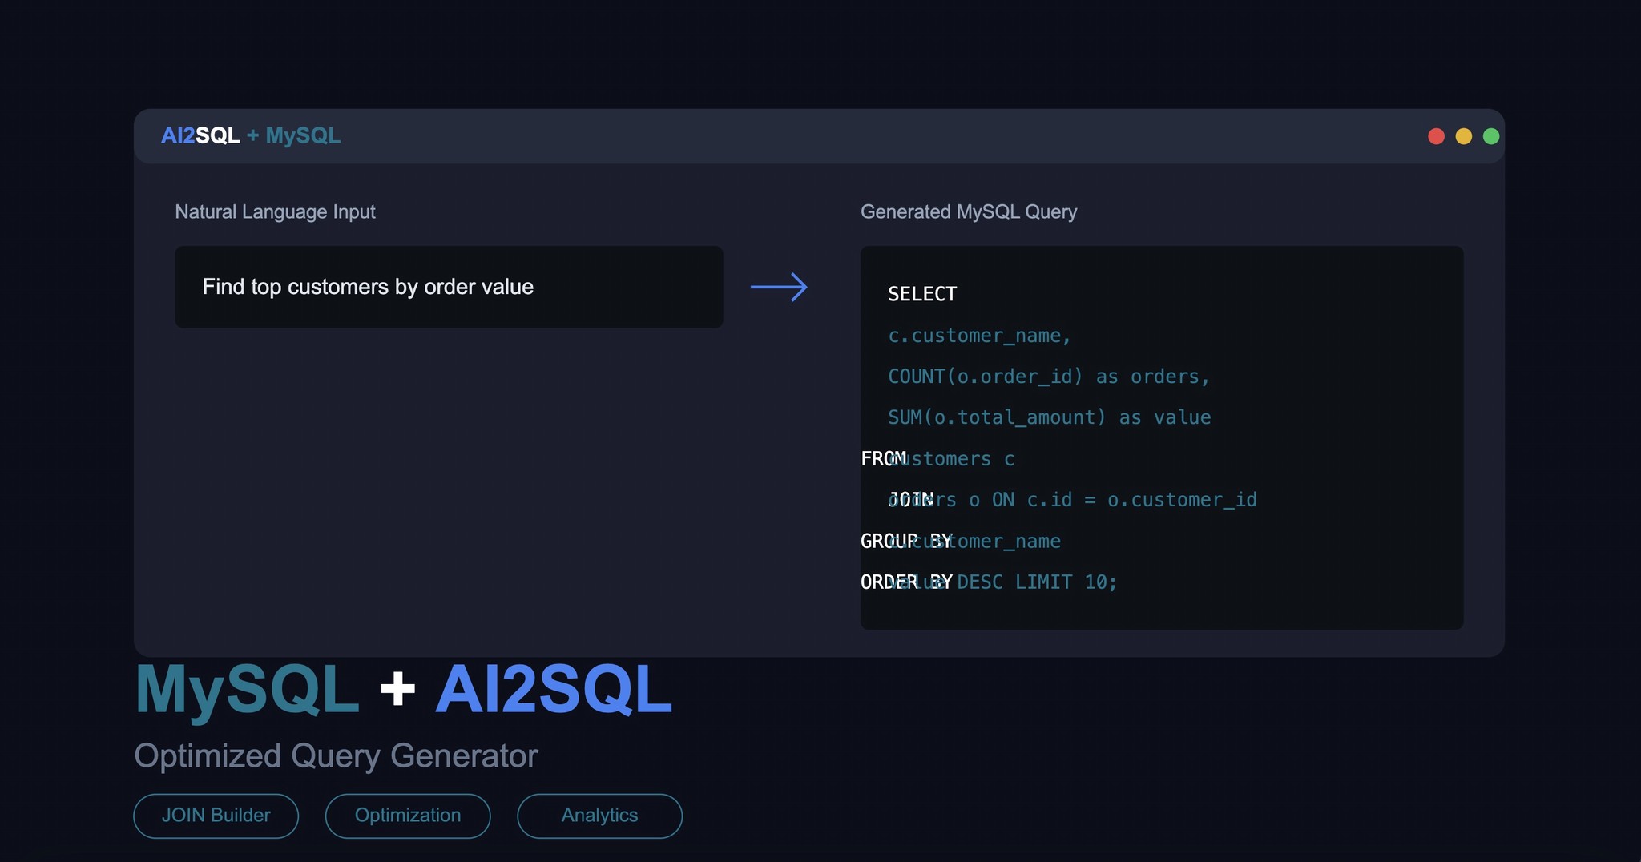Screen dimensions: 1641x862
Task: Click the Natural Language Input label
Action: point(275,211)
